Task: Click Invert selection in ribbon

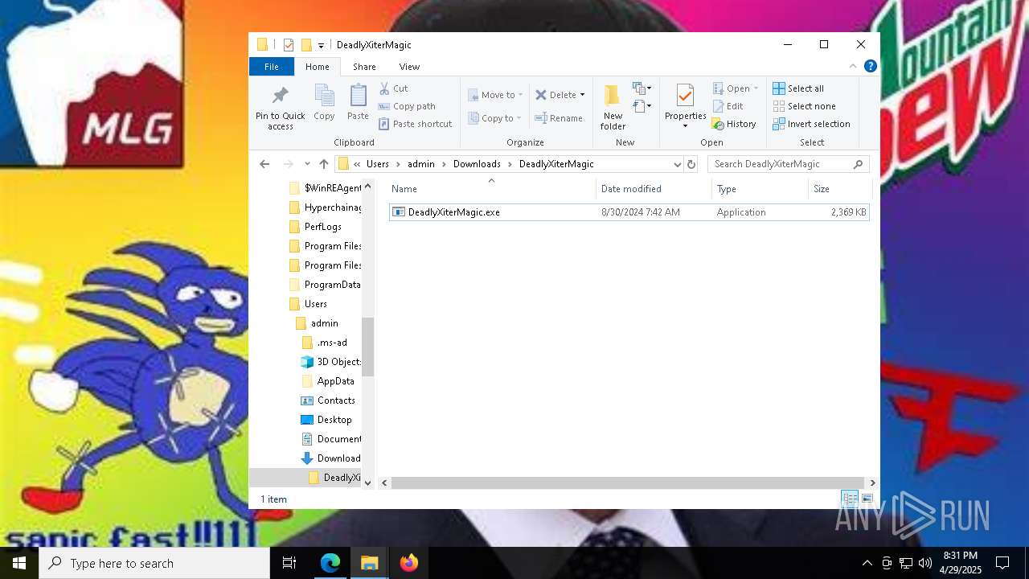Action: click(812, 124)
